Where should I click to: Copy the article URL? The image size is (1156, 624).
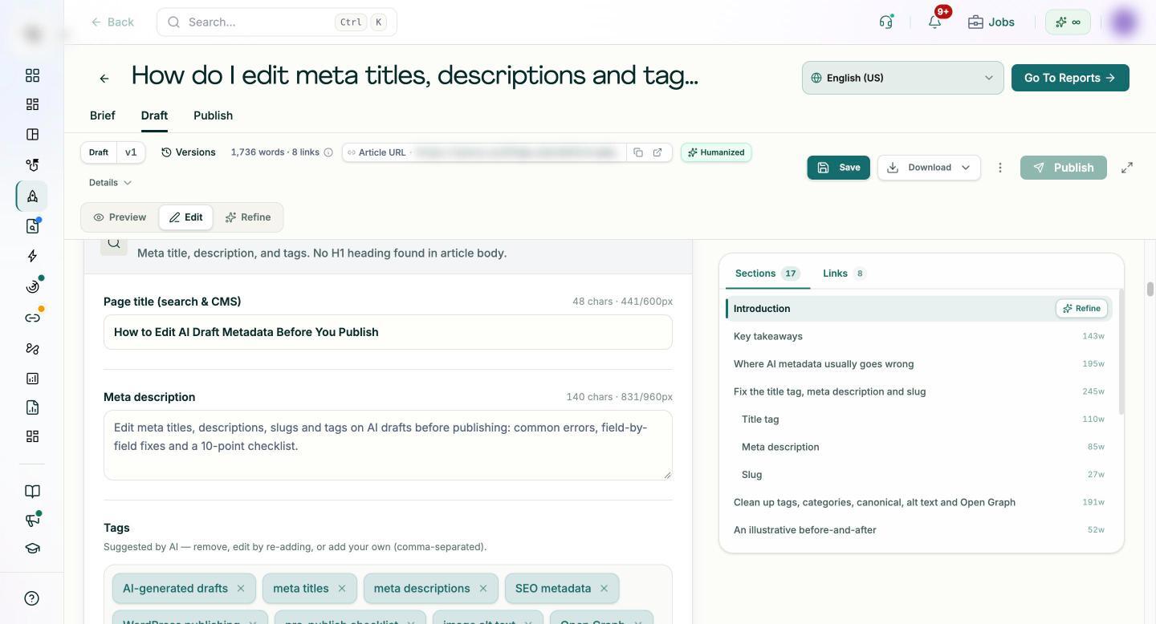click(x=638, y=152)
